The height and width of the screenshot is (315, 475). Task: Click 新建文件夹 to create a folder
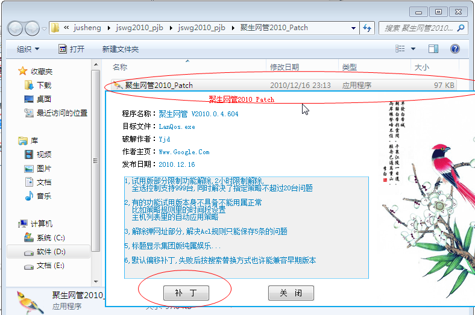tap(121, 49)
